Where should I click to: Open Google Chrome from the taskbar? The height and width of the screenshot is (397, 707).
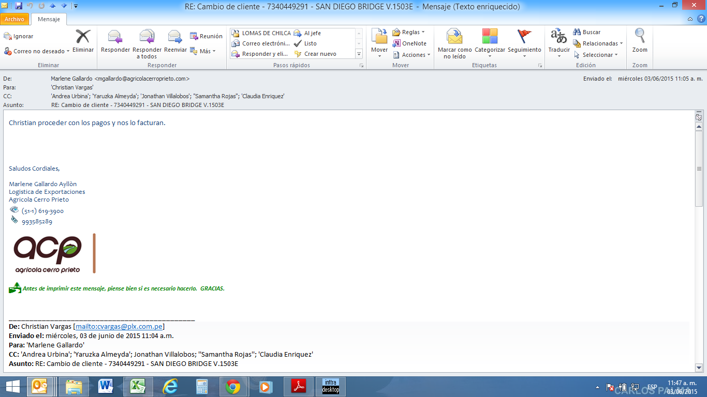click(233, 387)
